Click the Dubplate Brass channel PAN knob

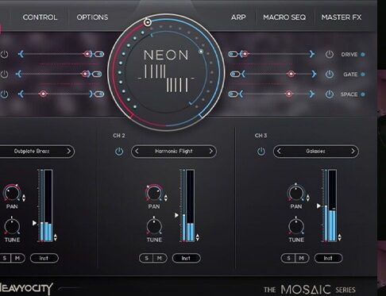click(x=12, y=193)
